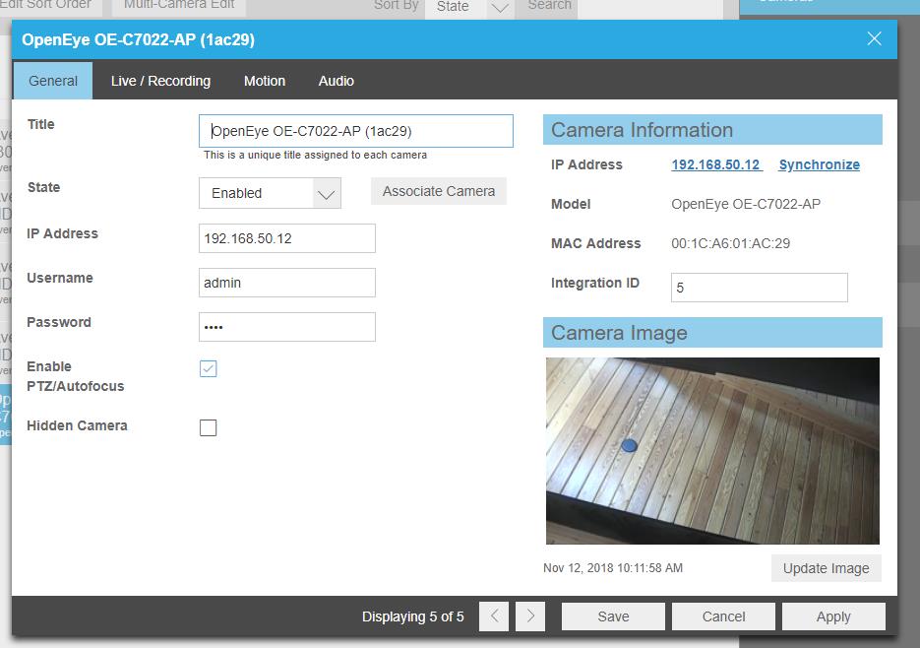Cancel the camera settings changes
This screenshot has height=648, width=920.
point(723,616)
